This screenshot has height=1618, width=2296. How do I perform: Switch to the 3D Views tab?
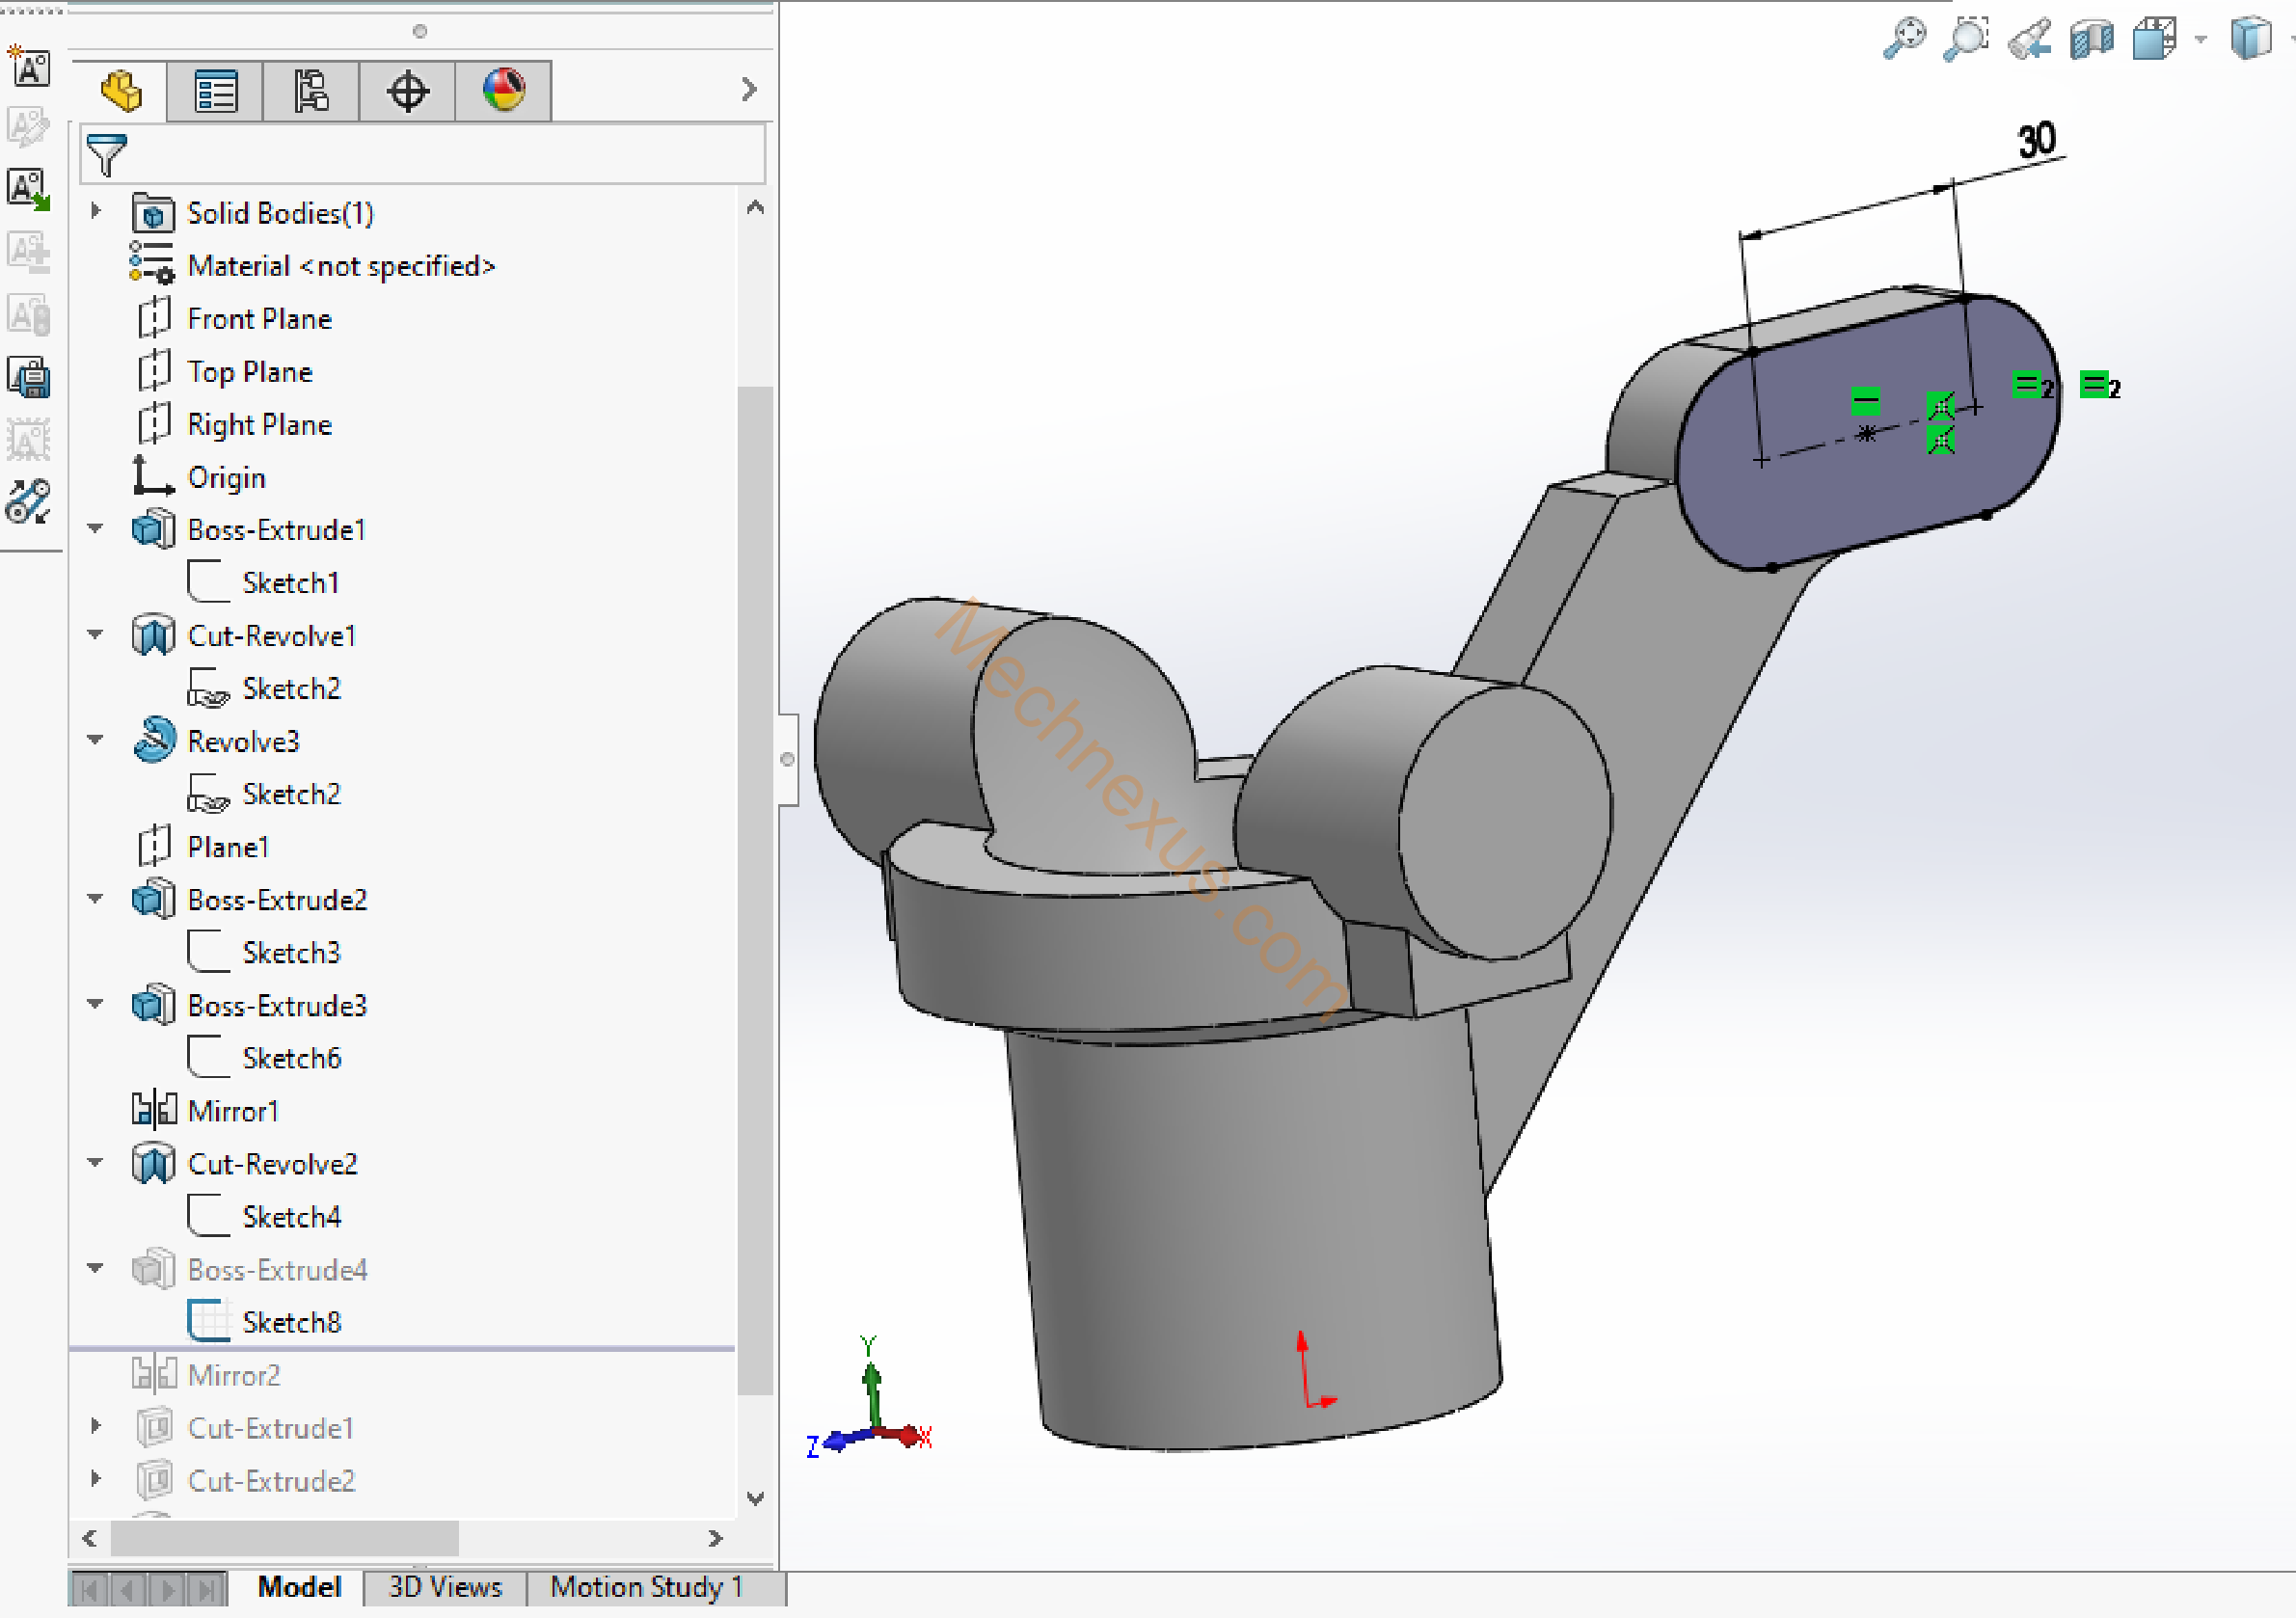pos(444,1587)
